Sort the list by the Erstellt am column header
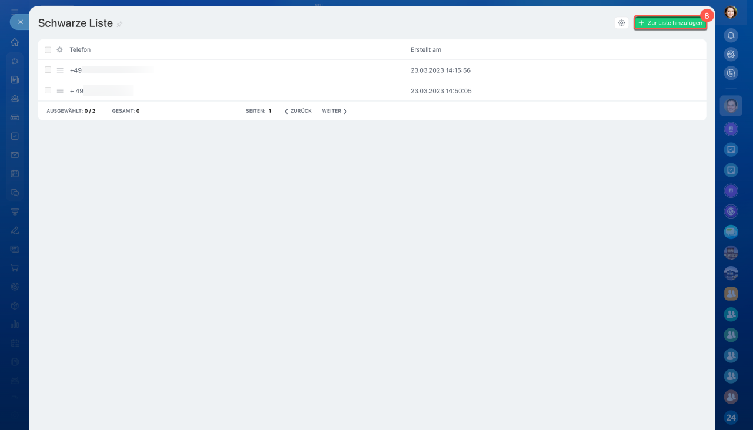This screenshot has width=753, height=430. (426, 50)
